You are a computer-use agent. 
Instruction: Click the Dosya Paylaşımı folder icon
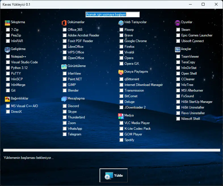pos(121,72)
